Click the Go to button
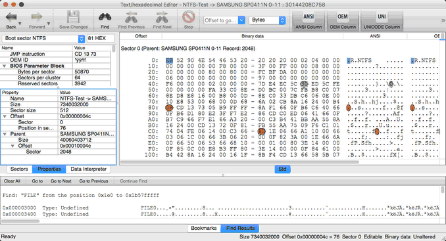The image size is (446, 241). tap(37, 181)
